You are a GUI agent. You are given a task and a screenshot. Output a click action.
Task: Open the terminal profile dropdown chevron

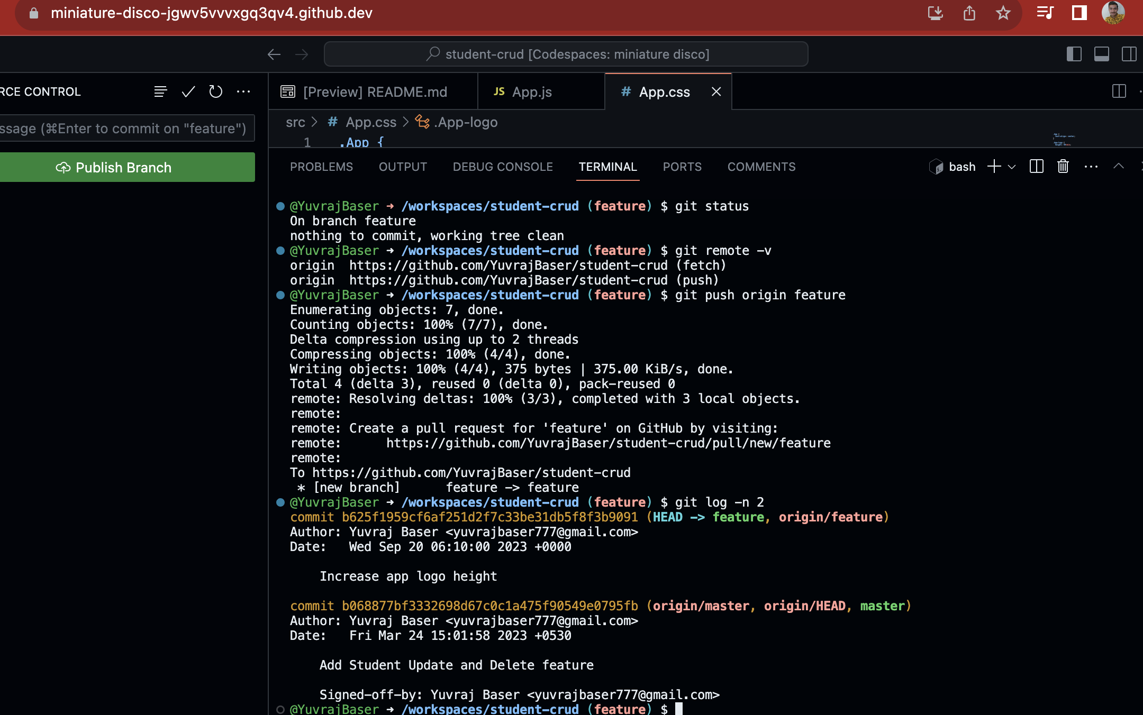tap(1012, 166)
